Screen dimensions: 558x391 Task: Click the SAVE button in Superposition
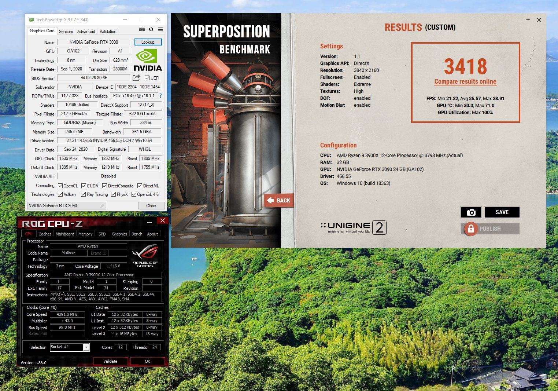click(502, 212)
